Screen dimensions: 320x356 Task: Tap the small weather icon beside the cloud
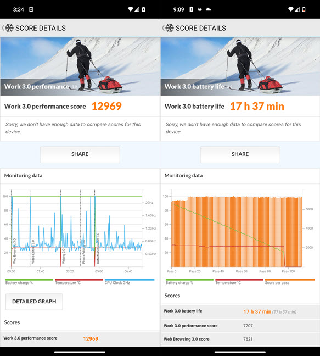point(200,9)
